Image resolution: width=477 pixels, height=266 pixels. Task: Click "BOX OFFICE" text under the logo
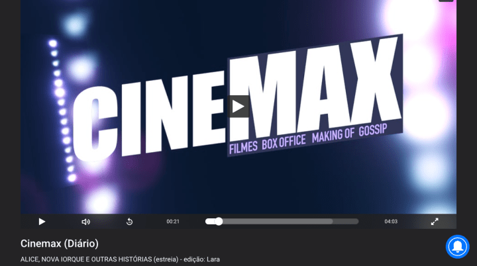click(x=284, y=141)
